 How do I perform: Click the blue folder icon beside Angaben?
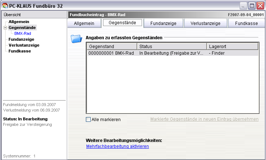tap(76, 39)
